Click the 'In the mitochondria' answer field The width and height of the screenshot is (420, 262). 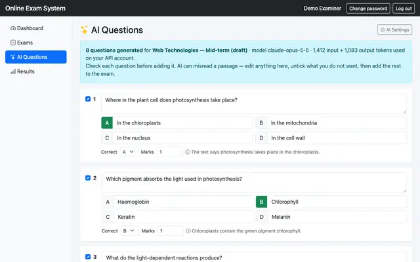[337, 123]
